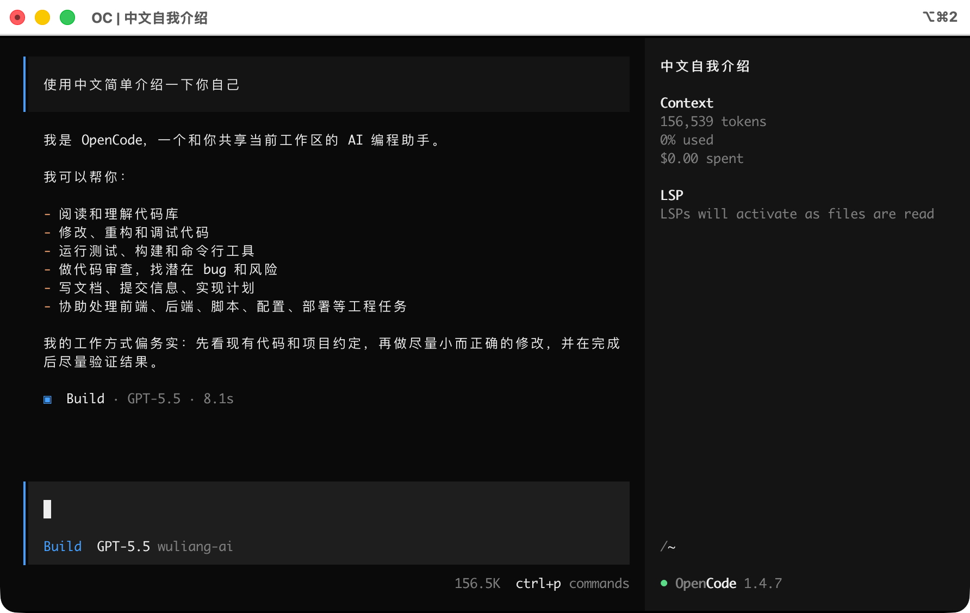
Task: Click the user message 使用中文简单介绍一下你自己
Action: click(x=141, y=85)
